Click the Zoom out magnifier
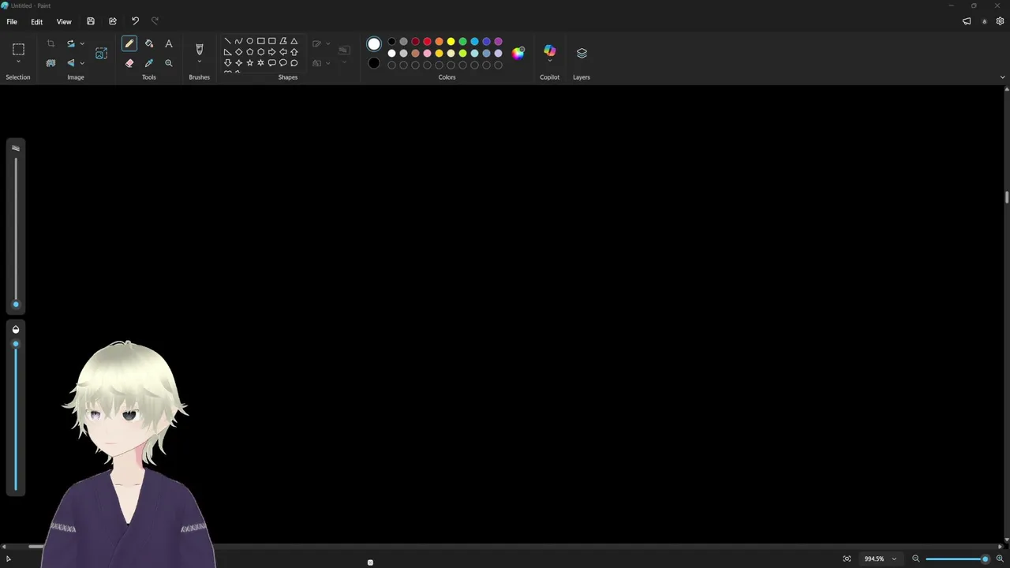 [916, 559]
